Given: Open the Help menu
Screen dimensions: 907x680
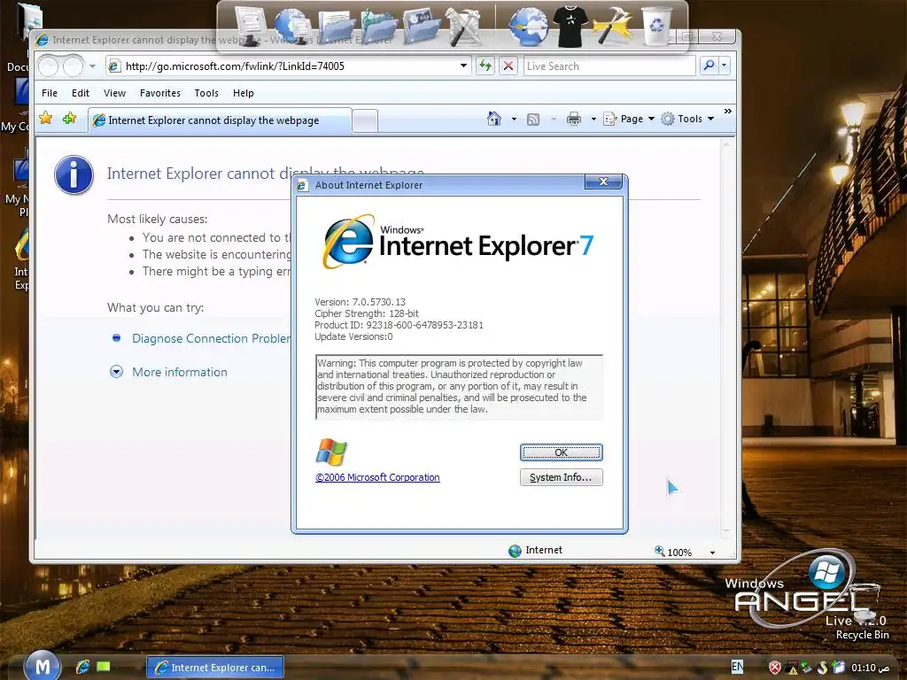Looking at the screenshot, I should 244,93.
